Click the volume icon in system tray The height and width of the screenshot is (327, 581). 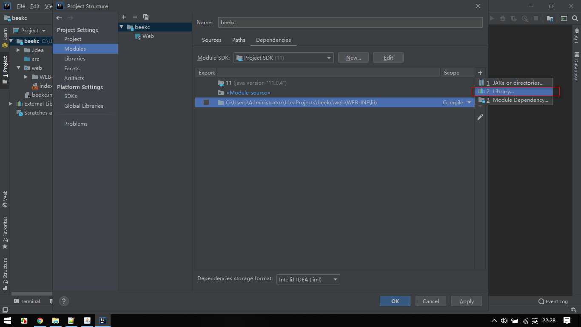pos(504,321)
